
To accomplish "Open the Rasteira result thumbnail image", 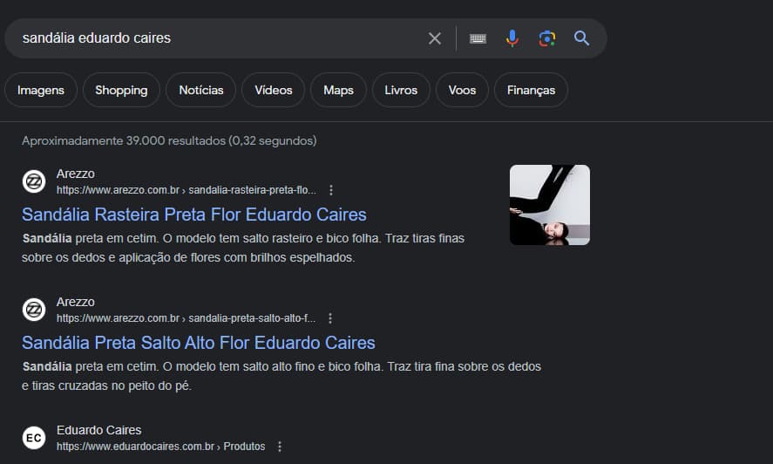I will [550, 205].
